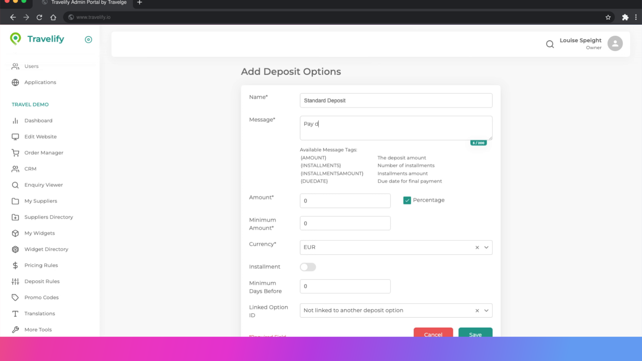Open Pricing Rules with the dollar icon
The width and height of the screenshot is (642, 361).
(x=15, y=265)
